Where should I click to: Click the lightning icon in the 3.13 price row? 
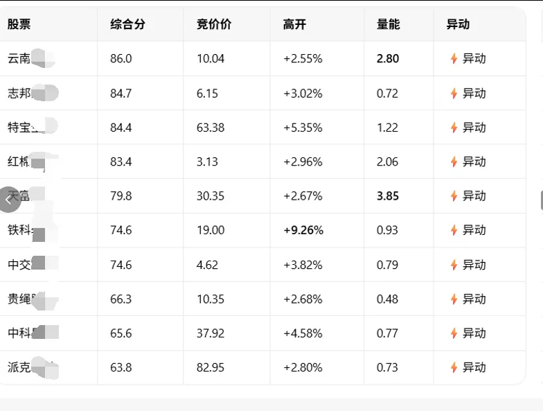click(x=454, y=161)
